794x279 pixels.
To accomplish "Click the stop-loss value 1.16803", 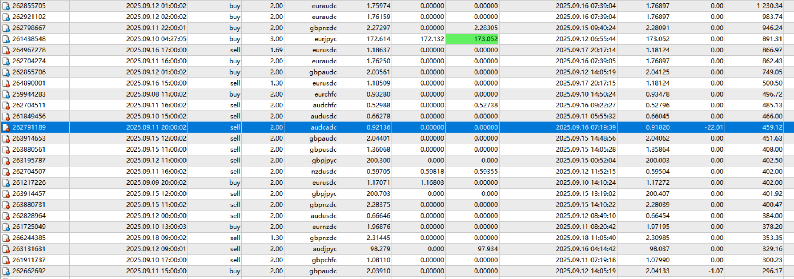I will (432, 182).
